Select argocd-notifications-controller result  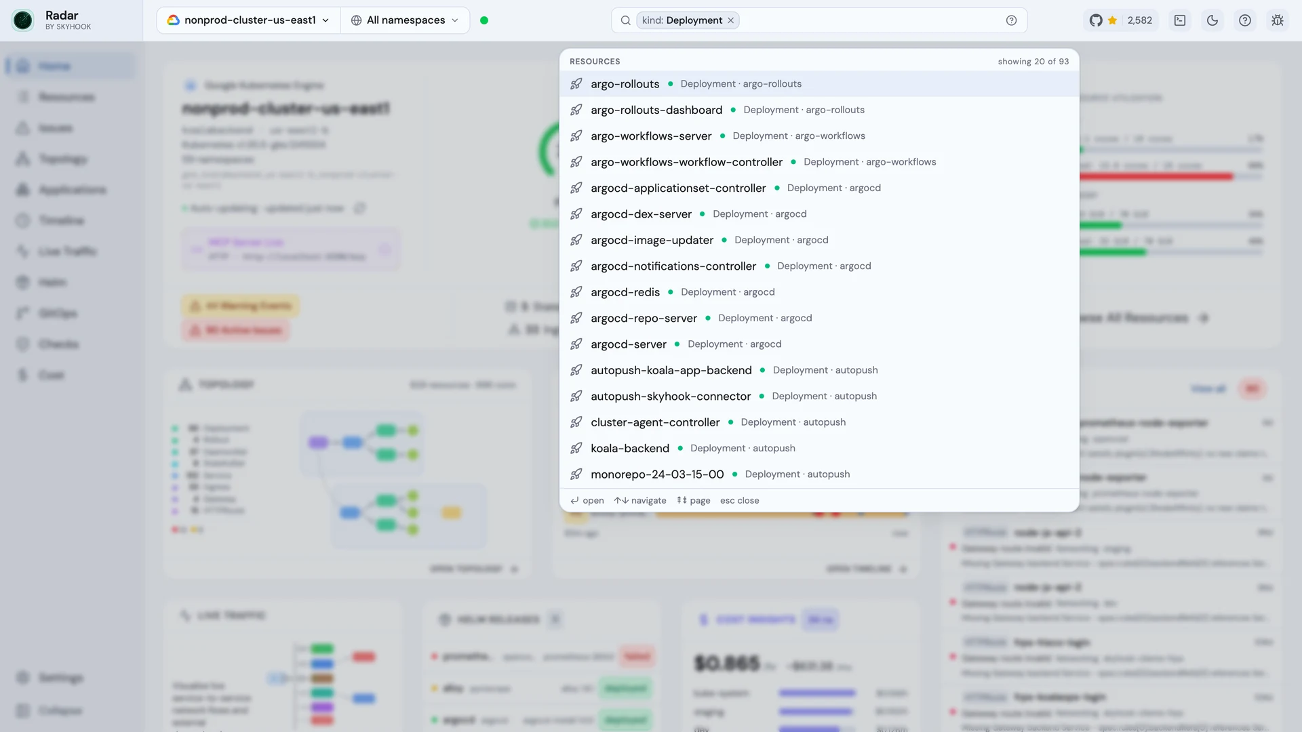pyautogui.click(x=819, y=266)
